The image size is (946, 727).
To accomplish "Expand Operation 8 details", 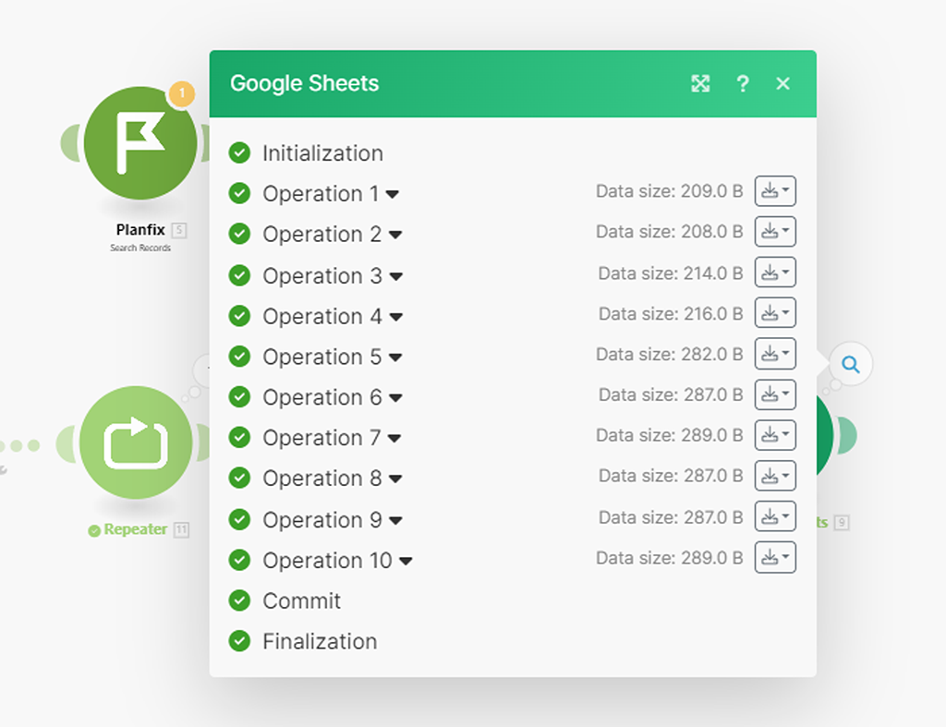I will 395,479.
